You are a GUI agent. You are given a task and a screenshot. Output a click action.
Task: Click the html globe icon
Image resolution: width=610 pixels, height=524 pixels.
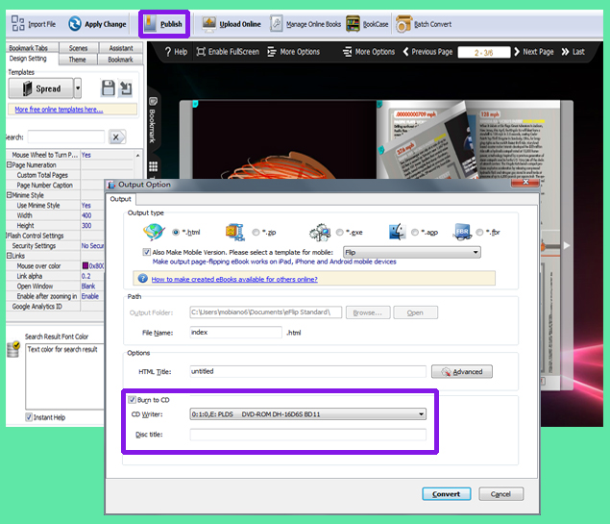tap(154, 232)
